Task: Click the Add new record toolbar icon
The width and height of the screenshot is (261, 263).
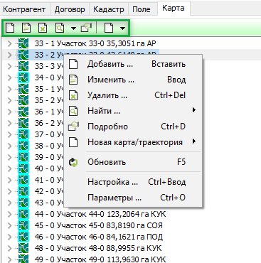Action: pos(10,28)
